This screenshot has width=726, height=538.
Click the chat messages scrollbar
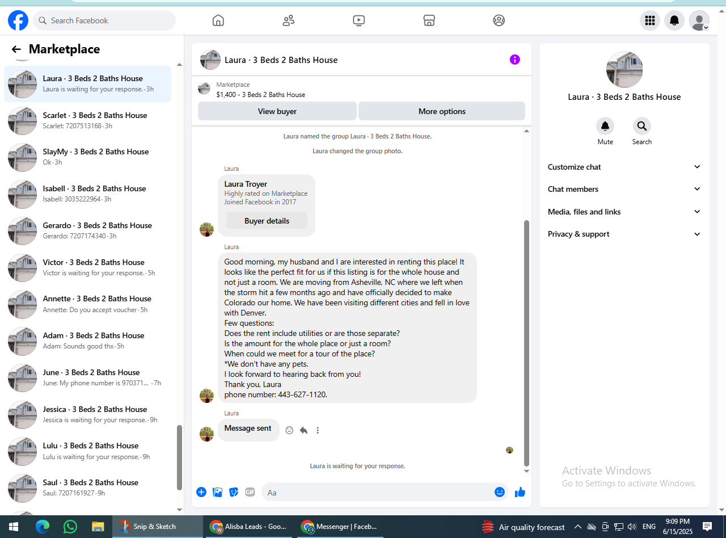[x=526, y=342]
